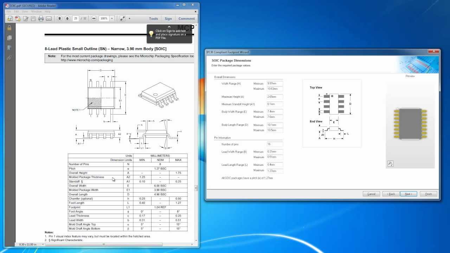The image size is (450, 253).
Task: Click the PDF horizontal scrollbar
Action: pyautogui.click(x=104, y=244)
